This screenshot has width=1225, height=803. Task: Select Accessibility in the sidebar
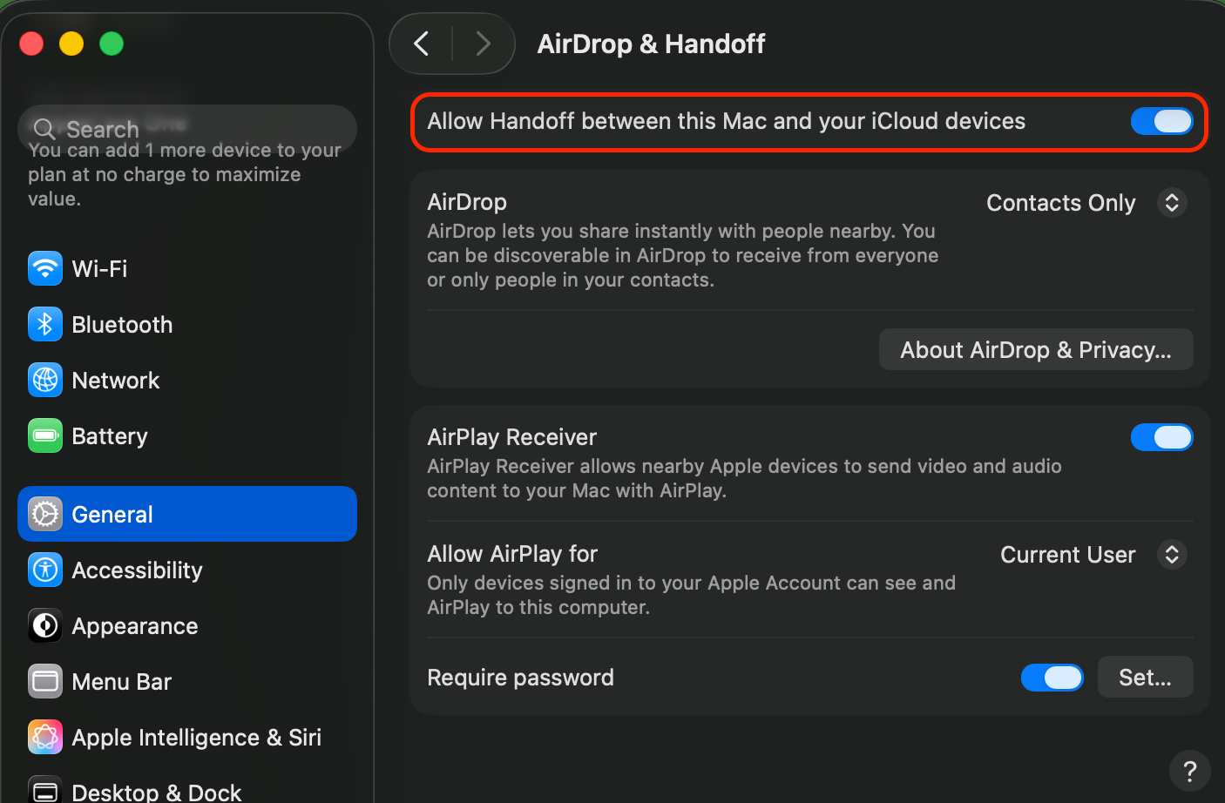point(187,570)
